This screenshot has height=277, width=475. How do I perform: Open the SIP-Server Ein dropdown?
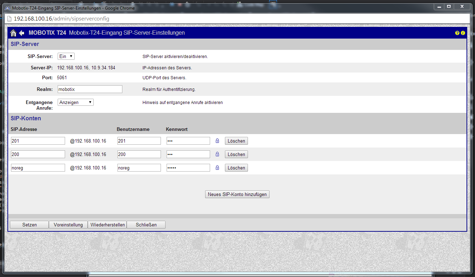66,56
